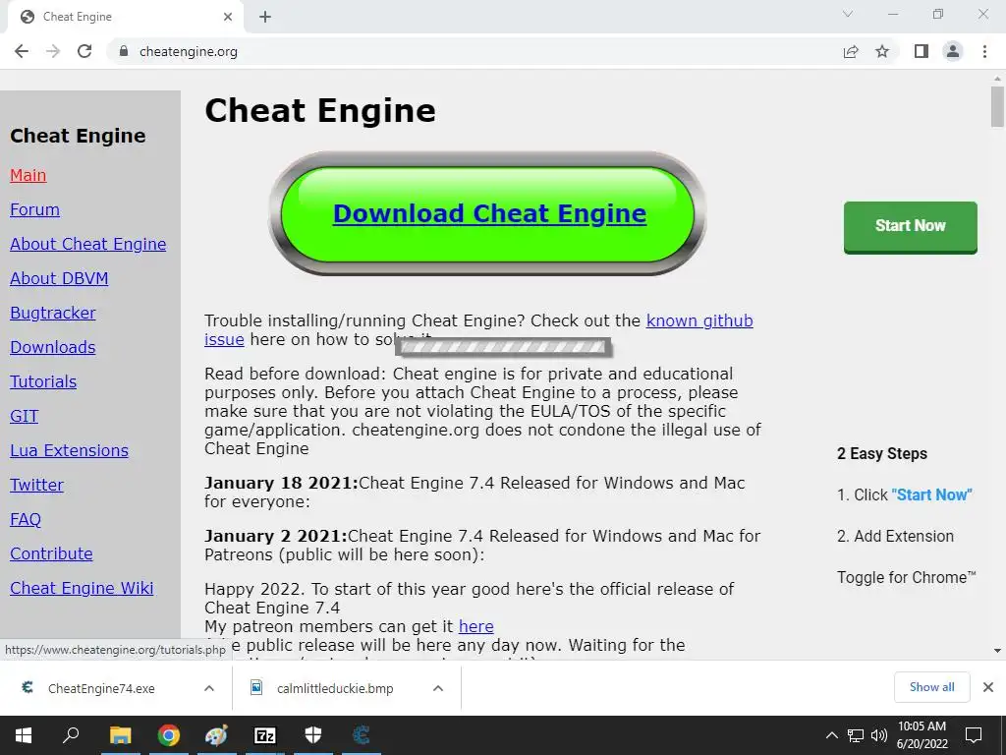
Task: Open Chrome's three-dot menu
Action: (x=984, y=51)
